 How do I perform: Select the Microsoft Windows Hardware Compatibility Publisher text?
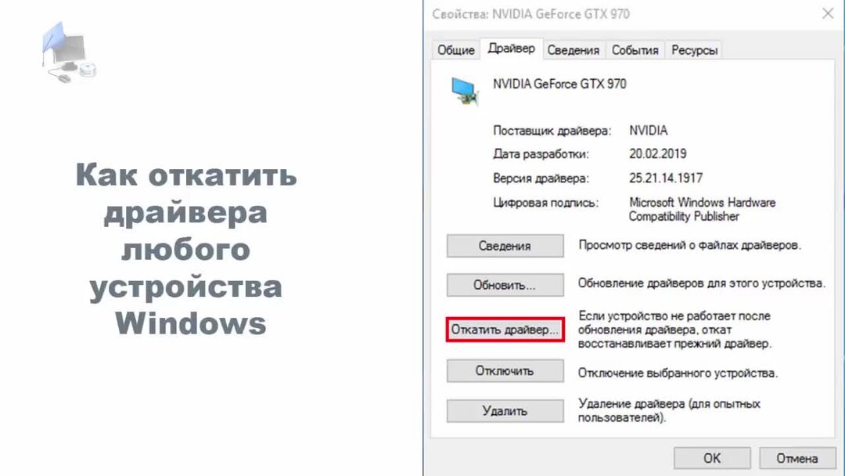702,209
